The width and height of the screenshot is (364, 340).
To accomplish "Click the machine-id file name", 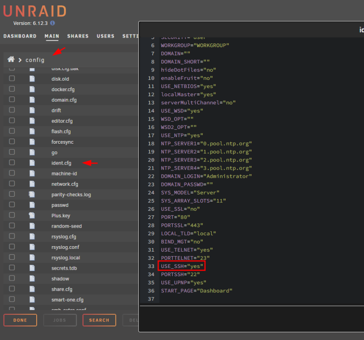I will pyautogui.click(x=64, y=174).
